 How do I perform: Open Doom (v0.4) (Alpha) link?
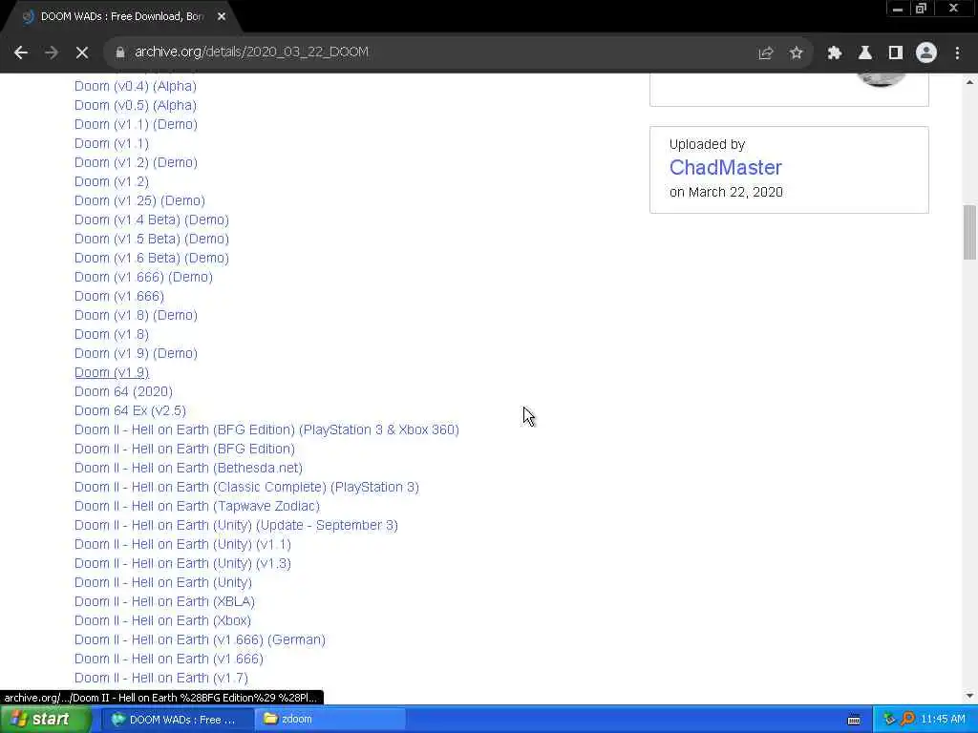136,86
